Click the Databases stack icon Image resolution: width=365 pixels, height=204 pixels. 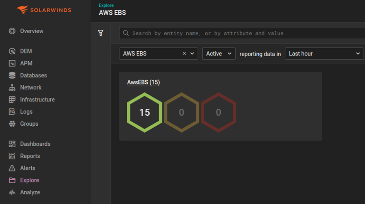[12, 75]
